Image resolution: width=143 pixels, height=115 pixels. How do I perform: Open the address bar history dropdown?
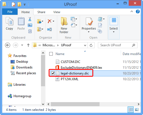[85, 45]
